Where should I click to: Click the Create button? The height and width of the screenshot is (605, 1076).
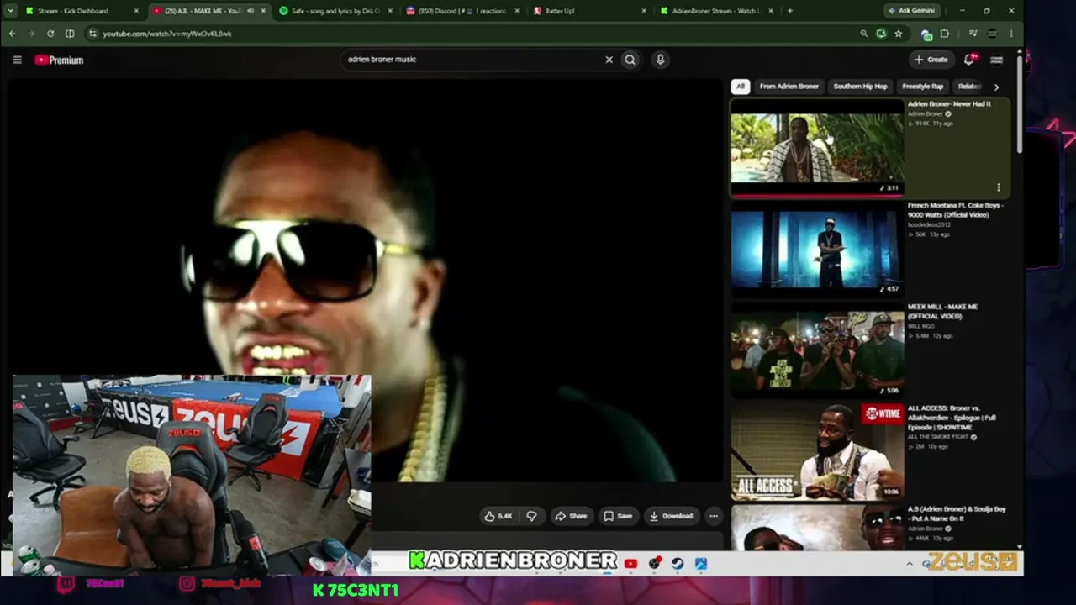tap(931, 60)
